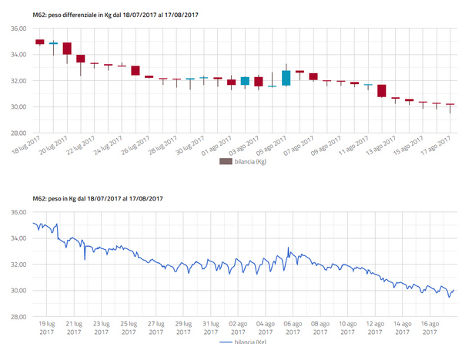Click the '16 ago 2017' line chart axis label
Image resolution: width=462 pixels, height=344 pixels.
pyautogui.click(x=429, y=328)
